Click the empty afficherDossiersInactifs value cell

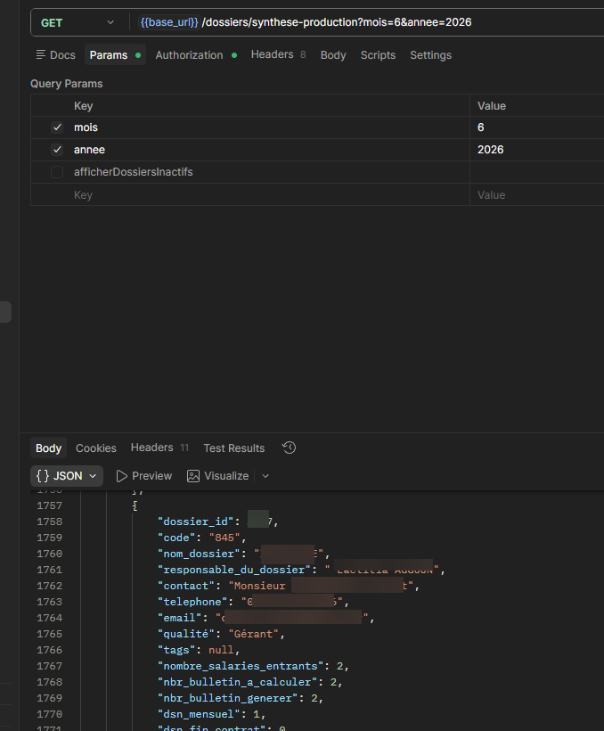[x=537, y=172]
